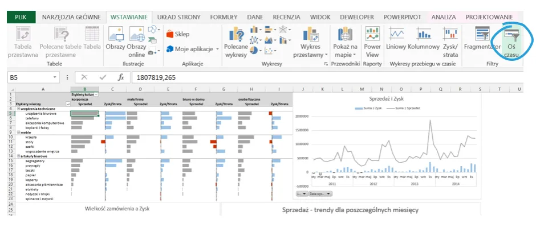This screenshot has height=236, width=536.
Task: Open the shapes gallery in Ilustracje
Action: [x=154, y=30]
